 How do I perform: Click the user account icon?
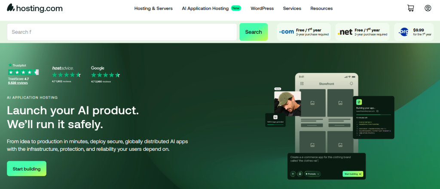[x=428, y=8]
